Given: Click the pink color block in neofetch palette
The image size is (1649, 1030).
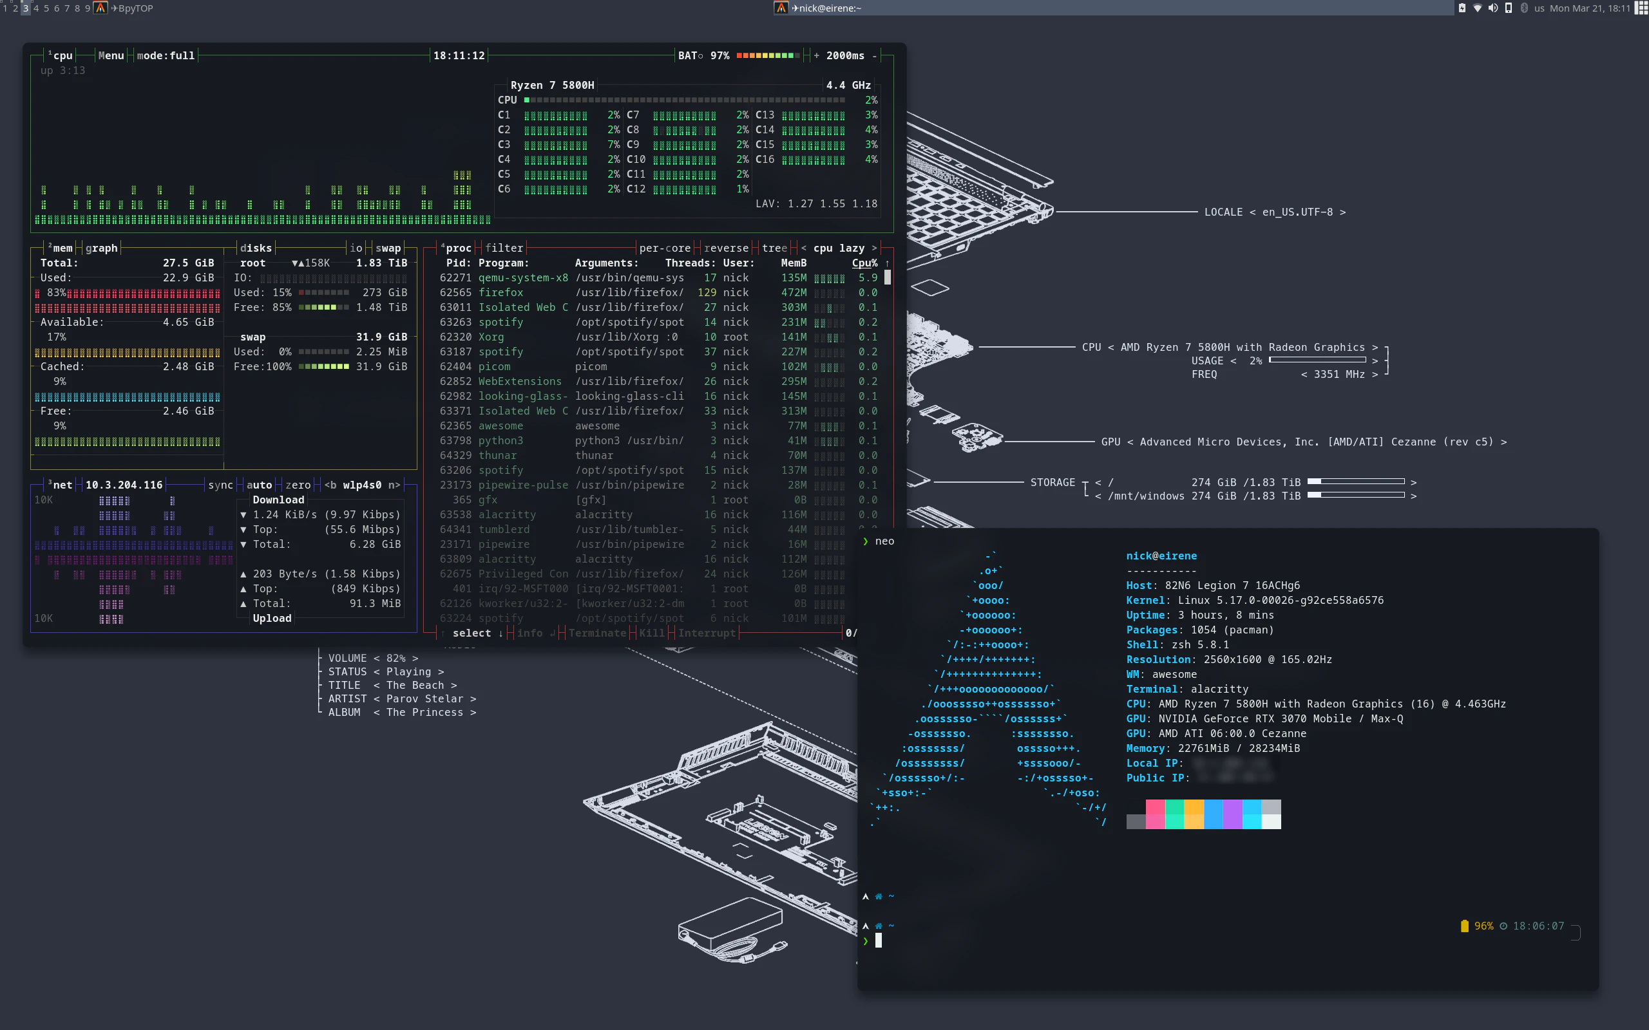Looking at the screenshot, I should coord(1155,807).
